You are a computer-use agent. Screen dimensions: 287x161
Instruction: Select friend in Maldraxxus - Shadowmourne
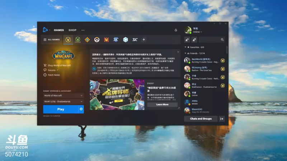204,86
